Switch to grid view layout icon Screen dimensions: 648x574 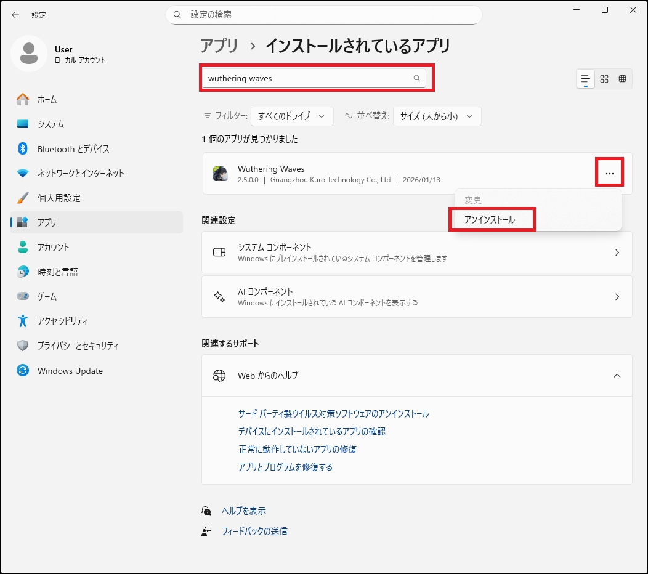click(x=604, y=79)
